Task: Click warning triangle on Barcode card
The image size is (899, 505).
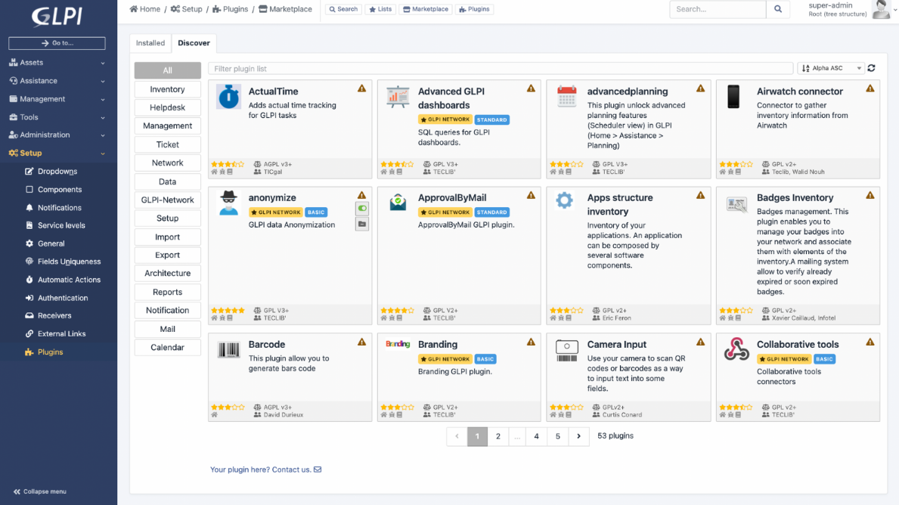Action: coord(361,342)
